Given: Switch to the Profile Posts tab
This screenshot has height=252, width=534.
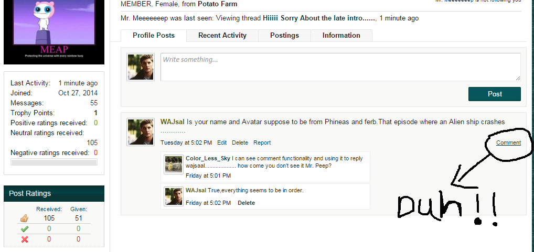Looking at the screenshot, I should (154, 36).
